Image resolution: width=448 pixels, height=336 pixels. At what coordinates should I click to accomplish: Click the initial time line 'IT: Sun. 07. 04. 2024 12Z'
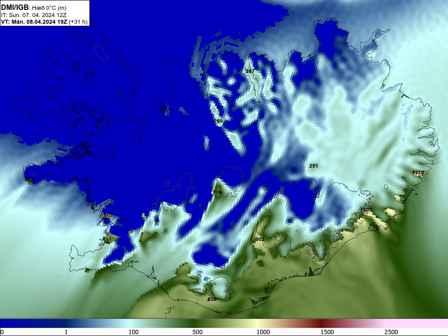pyautogui.click(x=34, y=15)
